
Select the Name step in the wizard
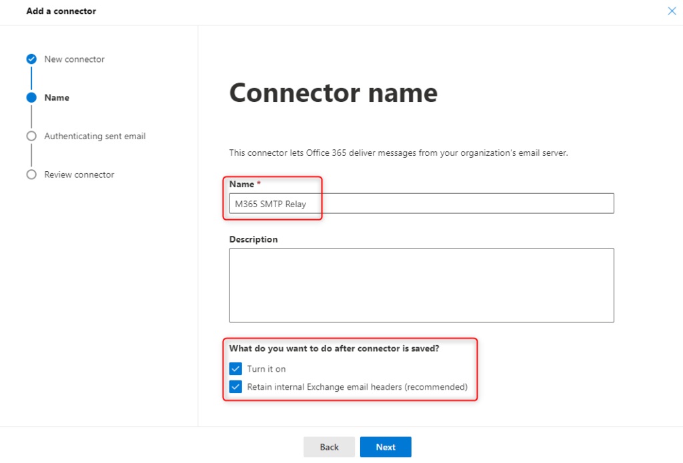coord(56,97)
